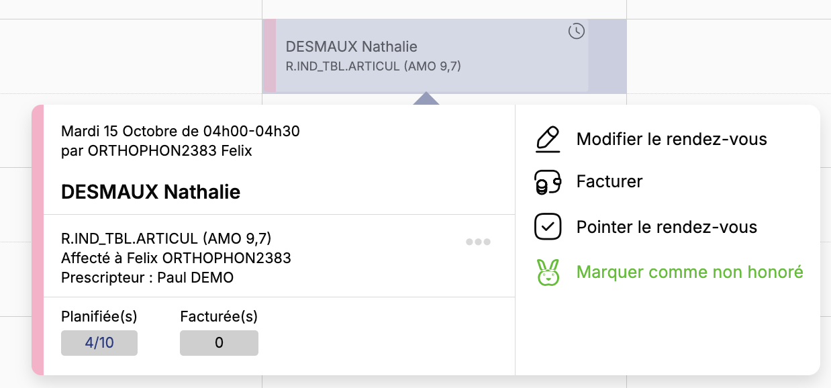Open the 4/10 planned sessions badge
831x388 pixels.
click(x=99, y=343)
